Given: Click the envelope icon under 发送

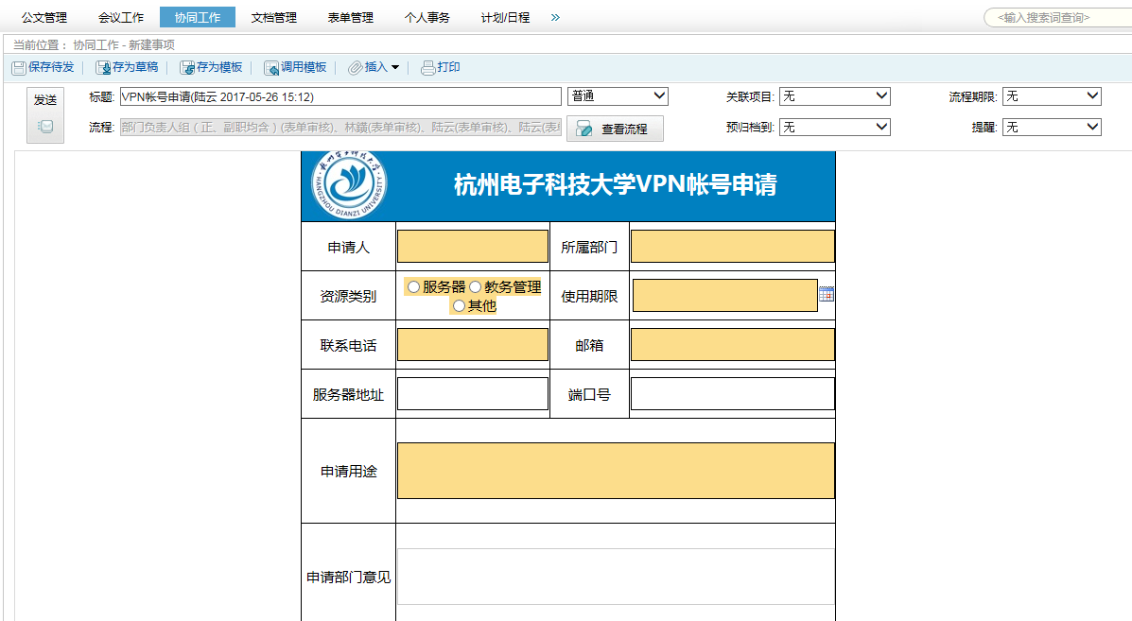Looking at the screenshot, I should [45, 127].
